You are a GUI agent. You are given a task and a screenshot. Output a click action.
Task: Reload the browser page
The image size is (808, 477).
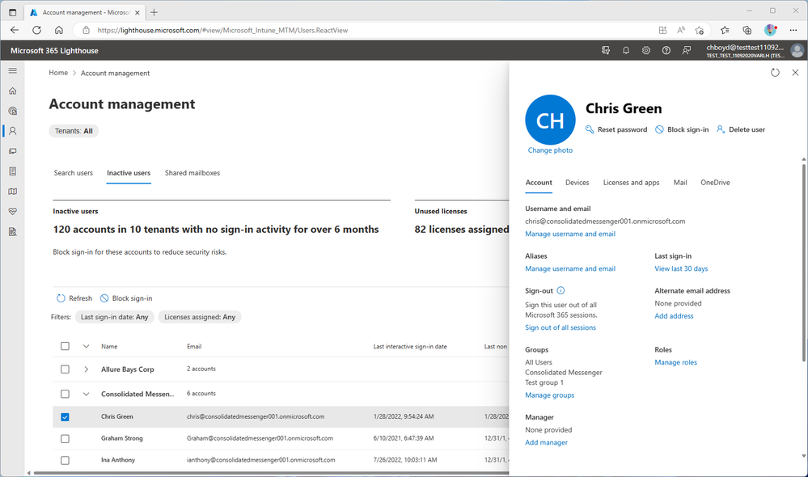coord(36,30)
